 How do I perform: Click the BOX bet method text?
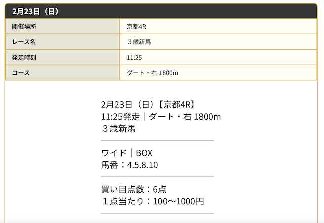coord(144,153)
